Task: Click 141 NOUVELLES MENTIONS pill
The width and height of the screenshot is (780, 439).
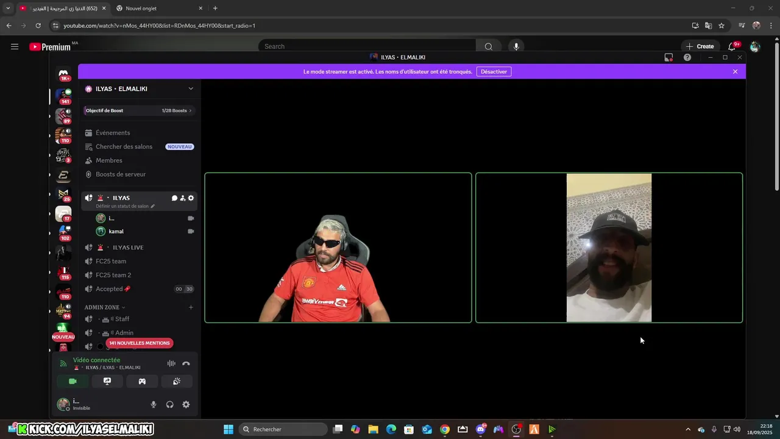Action: [x=140, y=343]
